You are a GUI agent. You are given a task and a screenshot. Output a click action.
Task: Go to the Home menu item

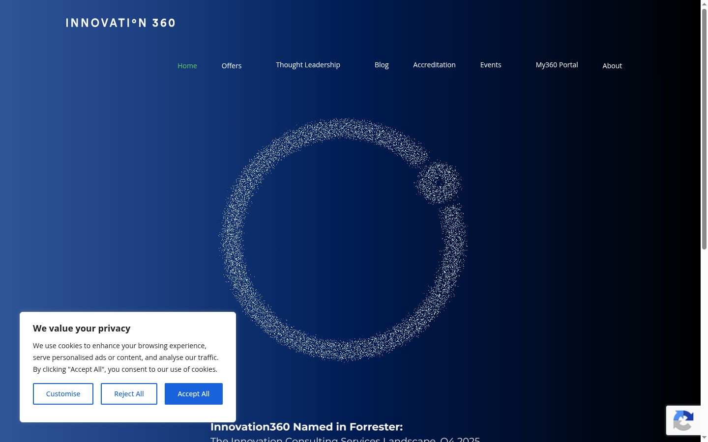point(187,66)
